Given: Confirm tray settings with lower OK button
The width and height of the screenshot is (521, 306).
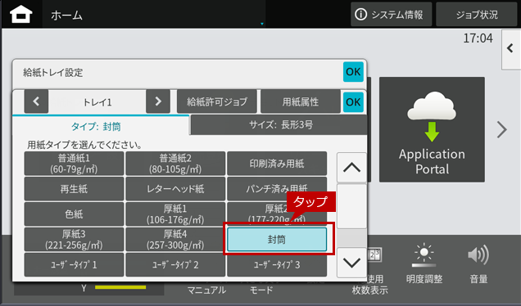Looking at the screenshot, I should click(353, 102).
